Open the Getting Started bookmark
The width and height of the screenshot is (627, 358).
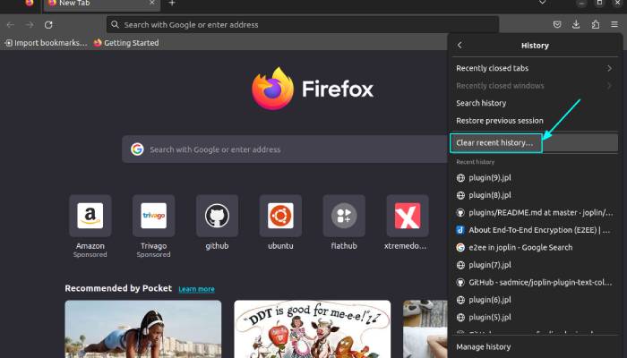pyautogui.click(x=126, y=43)
